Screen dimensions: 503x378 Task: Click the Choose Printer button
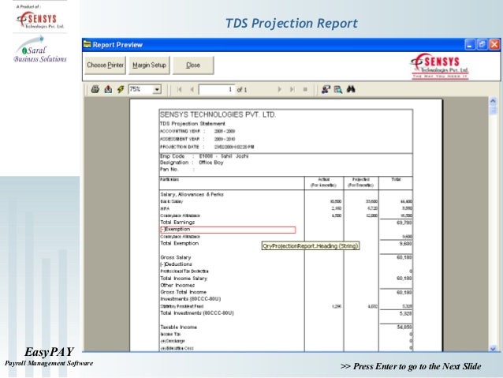[x=105, y=65]
